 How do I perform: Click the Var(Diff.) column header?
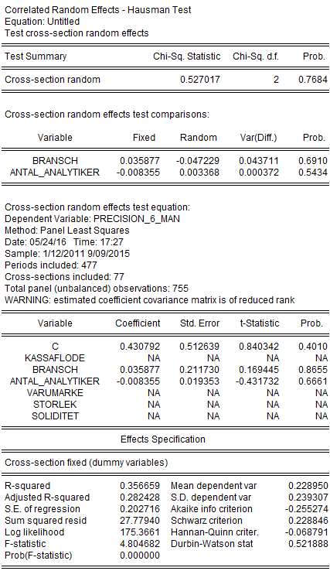coord(258,138)
